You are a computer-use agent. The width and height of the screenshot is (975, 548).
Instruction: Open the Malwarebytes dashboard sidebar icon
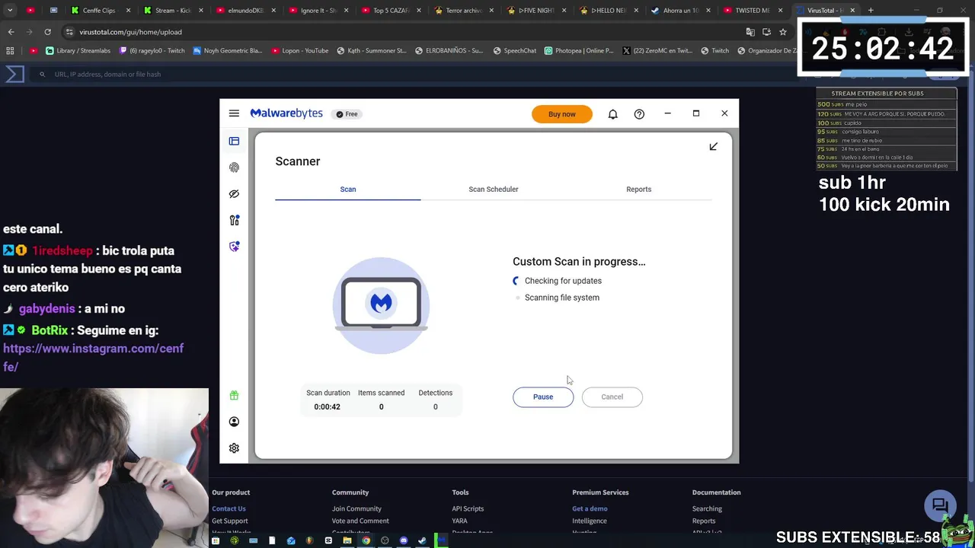[234, 141]
